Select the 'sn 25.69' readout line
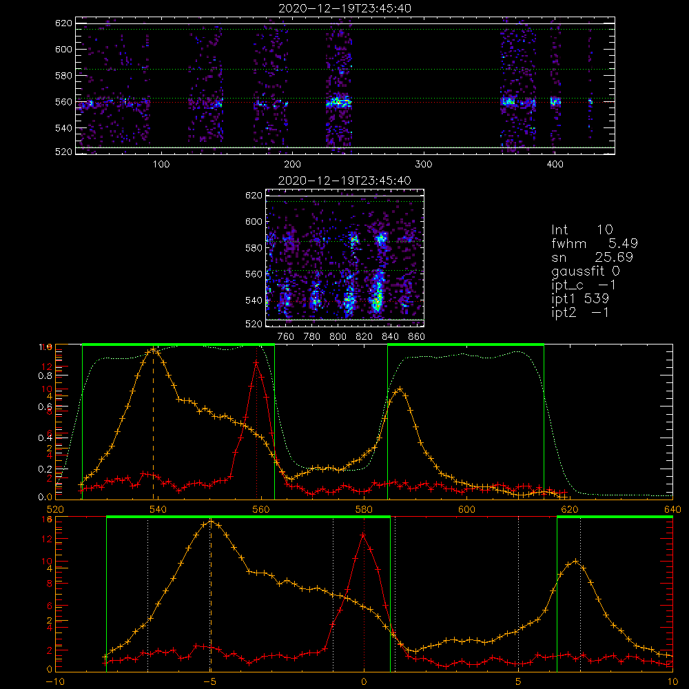689x689 pixels. 593,257
